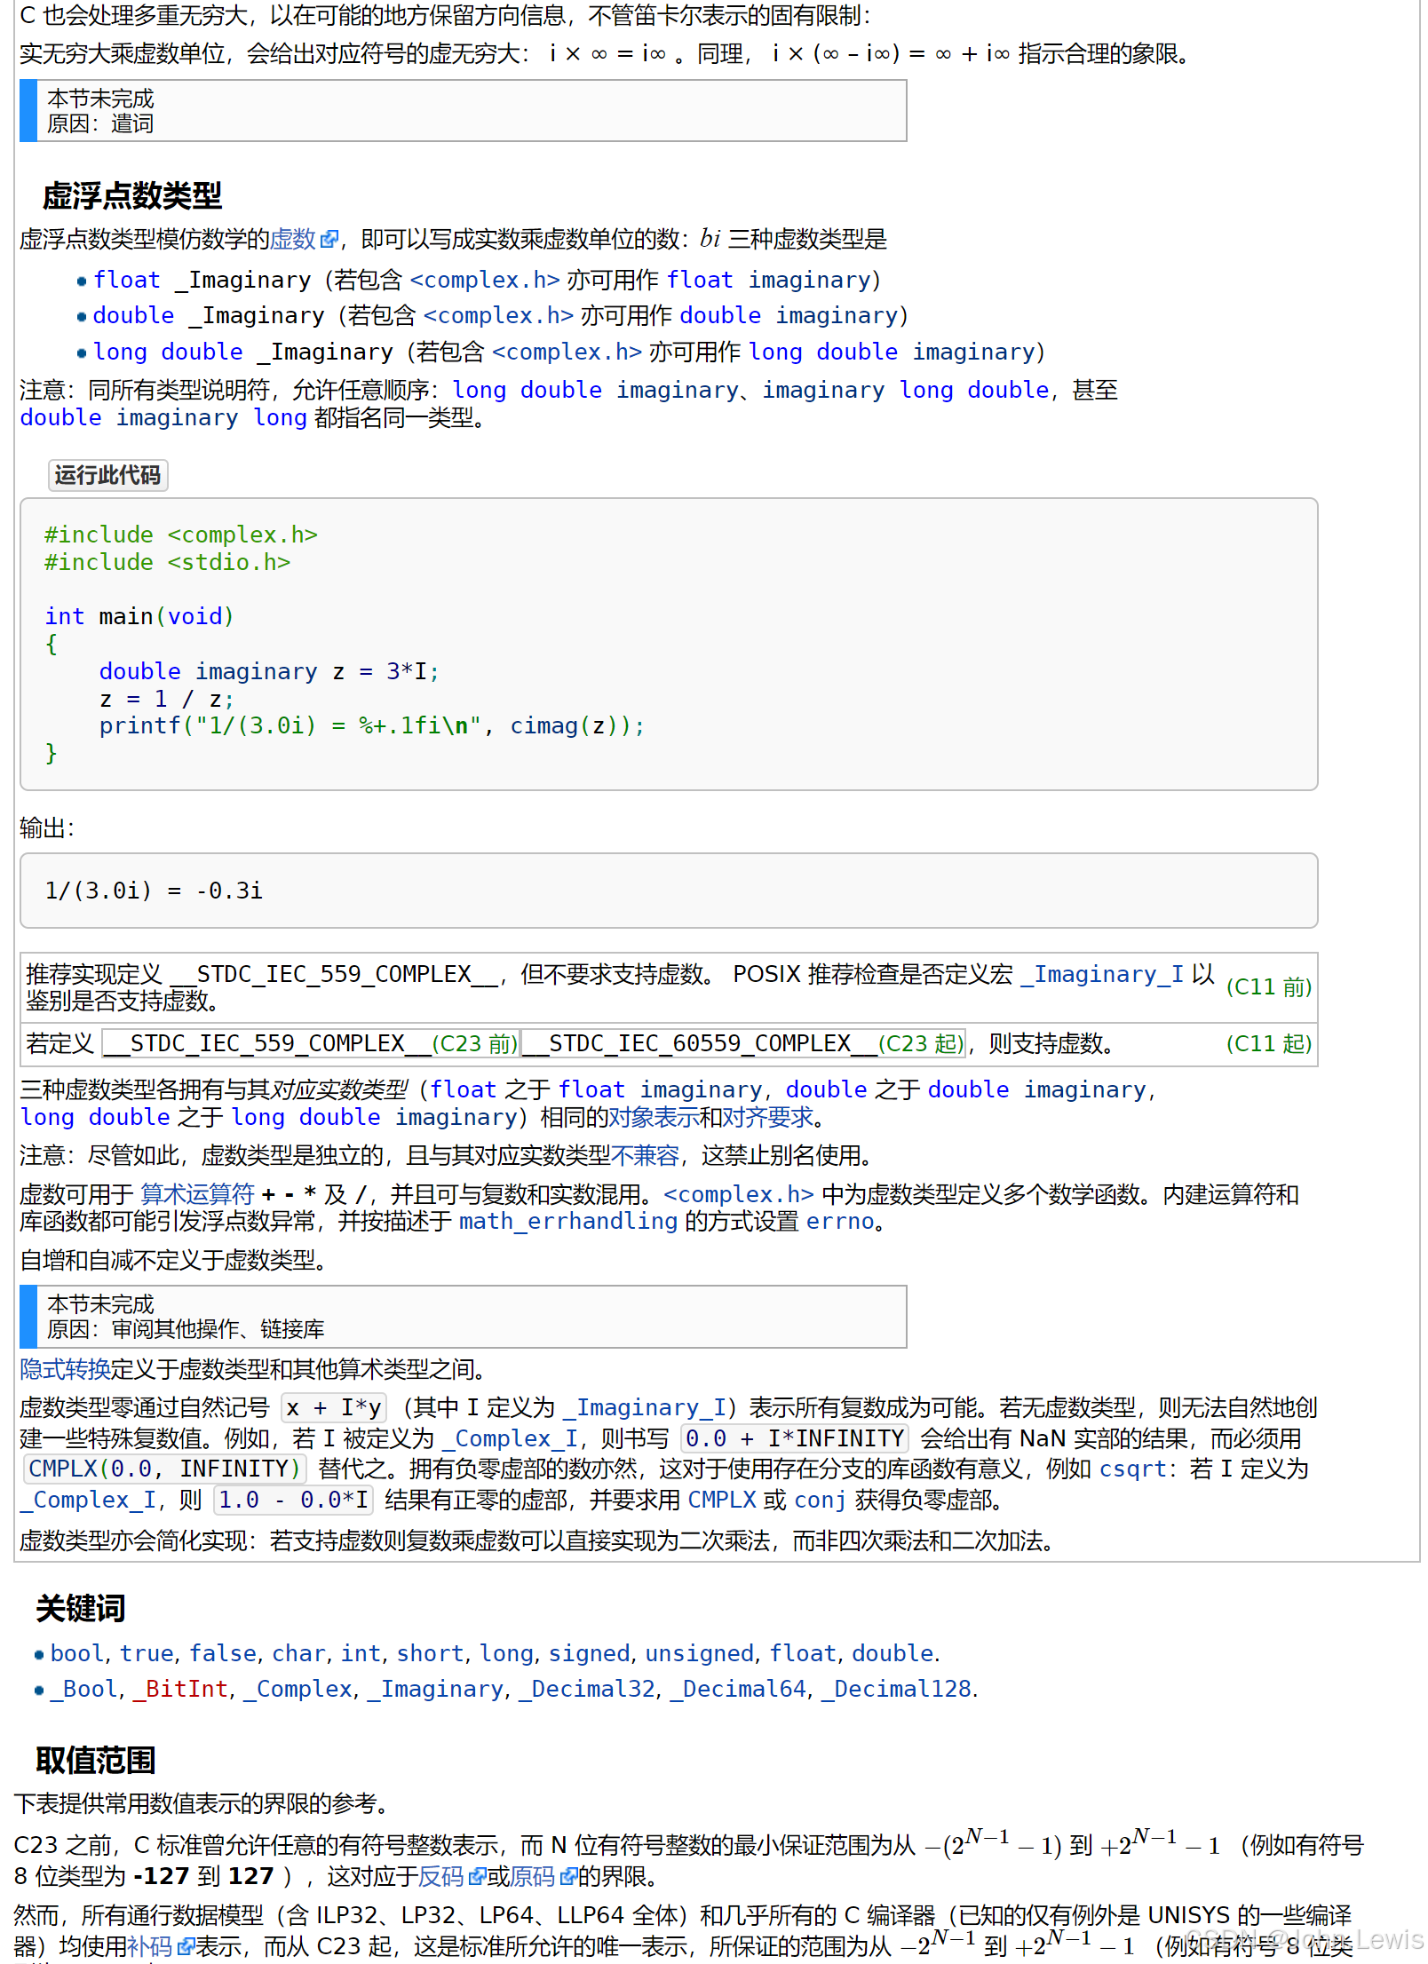Open the _Bool keyword link

[84, 1689]
